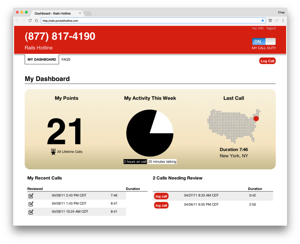Screen dimensions: 300x244
Task: Toggle reviewed checkbox for 1:43 PM call
Action: tap(31, 204)
